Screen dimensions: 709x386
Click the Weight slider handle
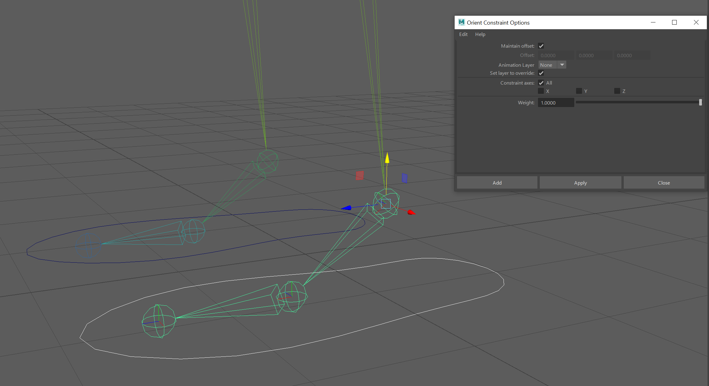tap(701, 102)
